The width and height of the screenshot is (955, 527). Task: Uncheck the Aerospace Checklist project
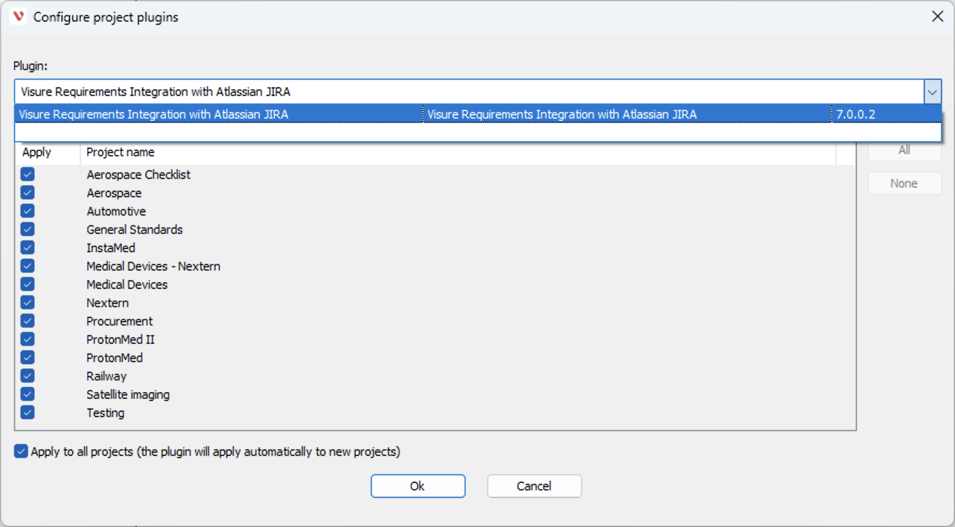pos(27,174)
